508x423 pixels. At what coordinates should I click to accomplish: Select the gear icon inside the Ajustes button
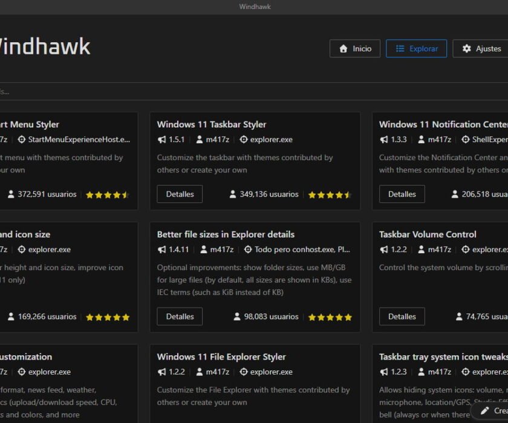(x=465, y=48)
